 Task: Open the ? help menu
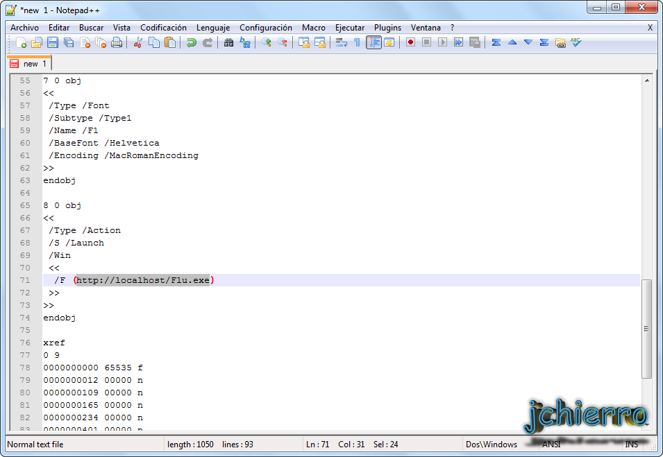tap(452, 28)
